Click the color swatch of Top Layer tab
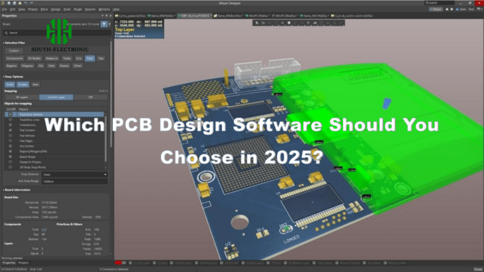The image size is (484, 272). point(130,263)
